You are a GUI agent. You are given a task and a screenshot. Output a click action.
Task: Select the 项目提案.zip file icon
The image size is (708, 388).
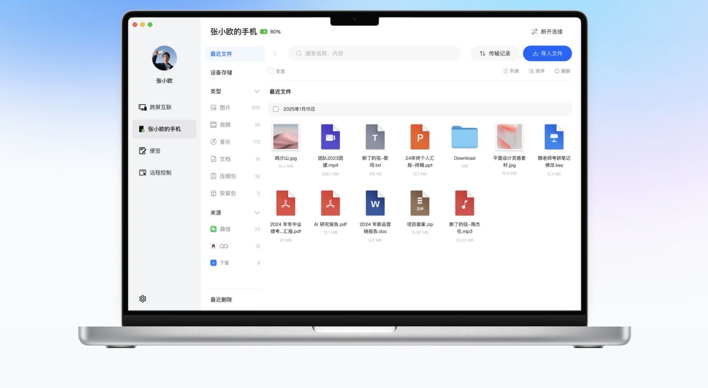(420, 203)
